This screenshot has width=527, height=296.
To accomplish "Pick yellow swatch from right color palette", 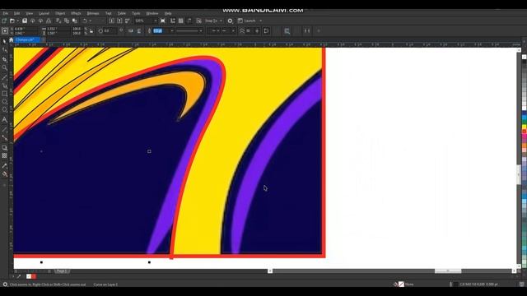I will pyautogui.click(x=524, y=127).
